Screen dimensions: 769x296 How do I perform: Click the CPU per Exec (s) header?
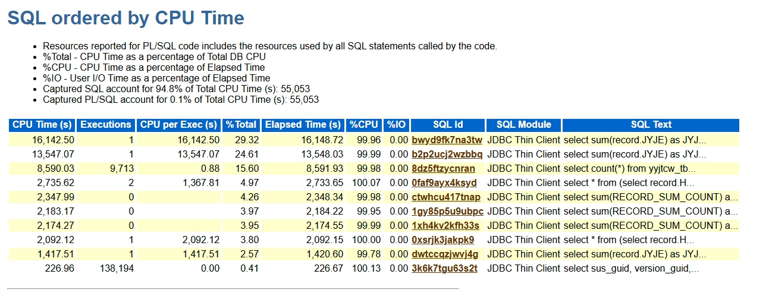click(x=178, y=125)
